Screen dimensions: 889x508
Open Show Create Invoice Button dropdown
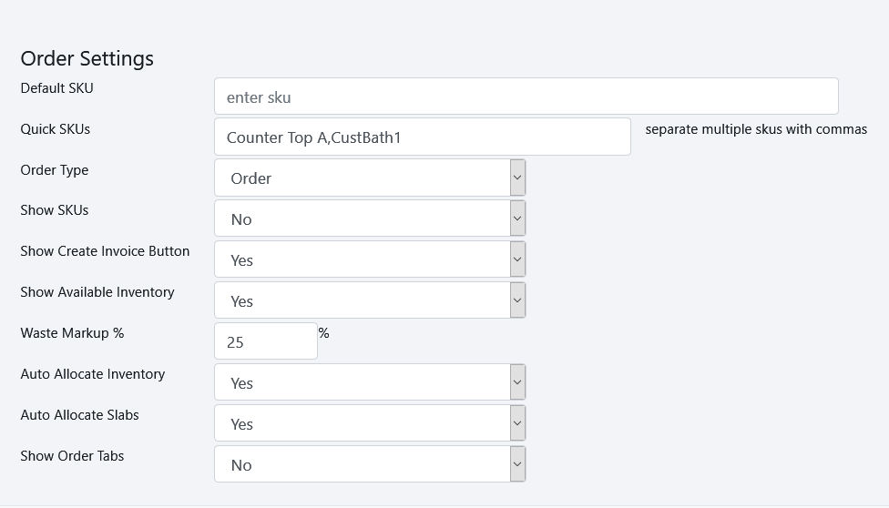(363, 260)
